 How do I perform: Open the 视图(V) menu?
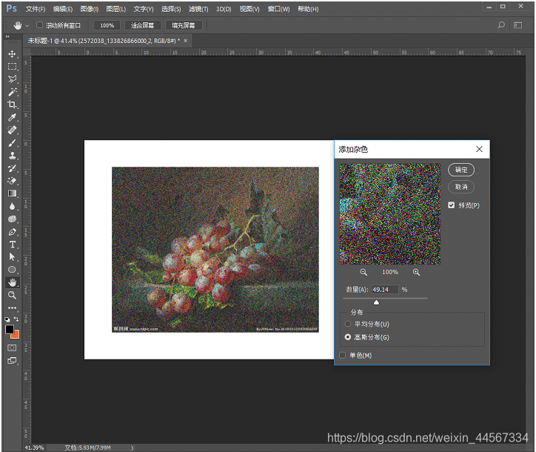249,9
